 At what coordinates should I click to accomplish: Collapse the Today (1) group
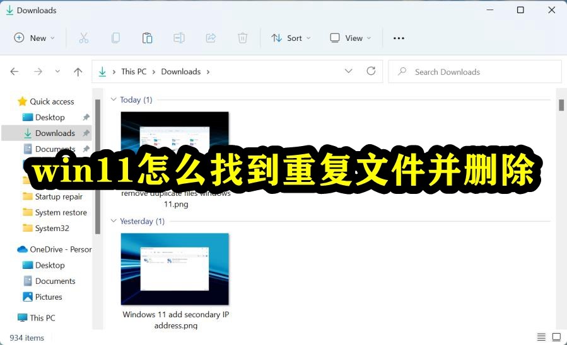coord(114,99)
